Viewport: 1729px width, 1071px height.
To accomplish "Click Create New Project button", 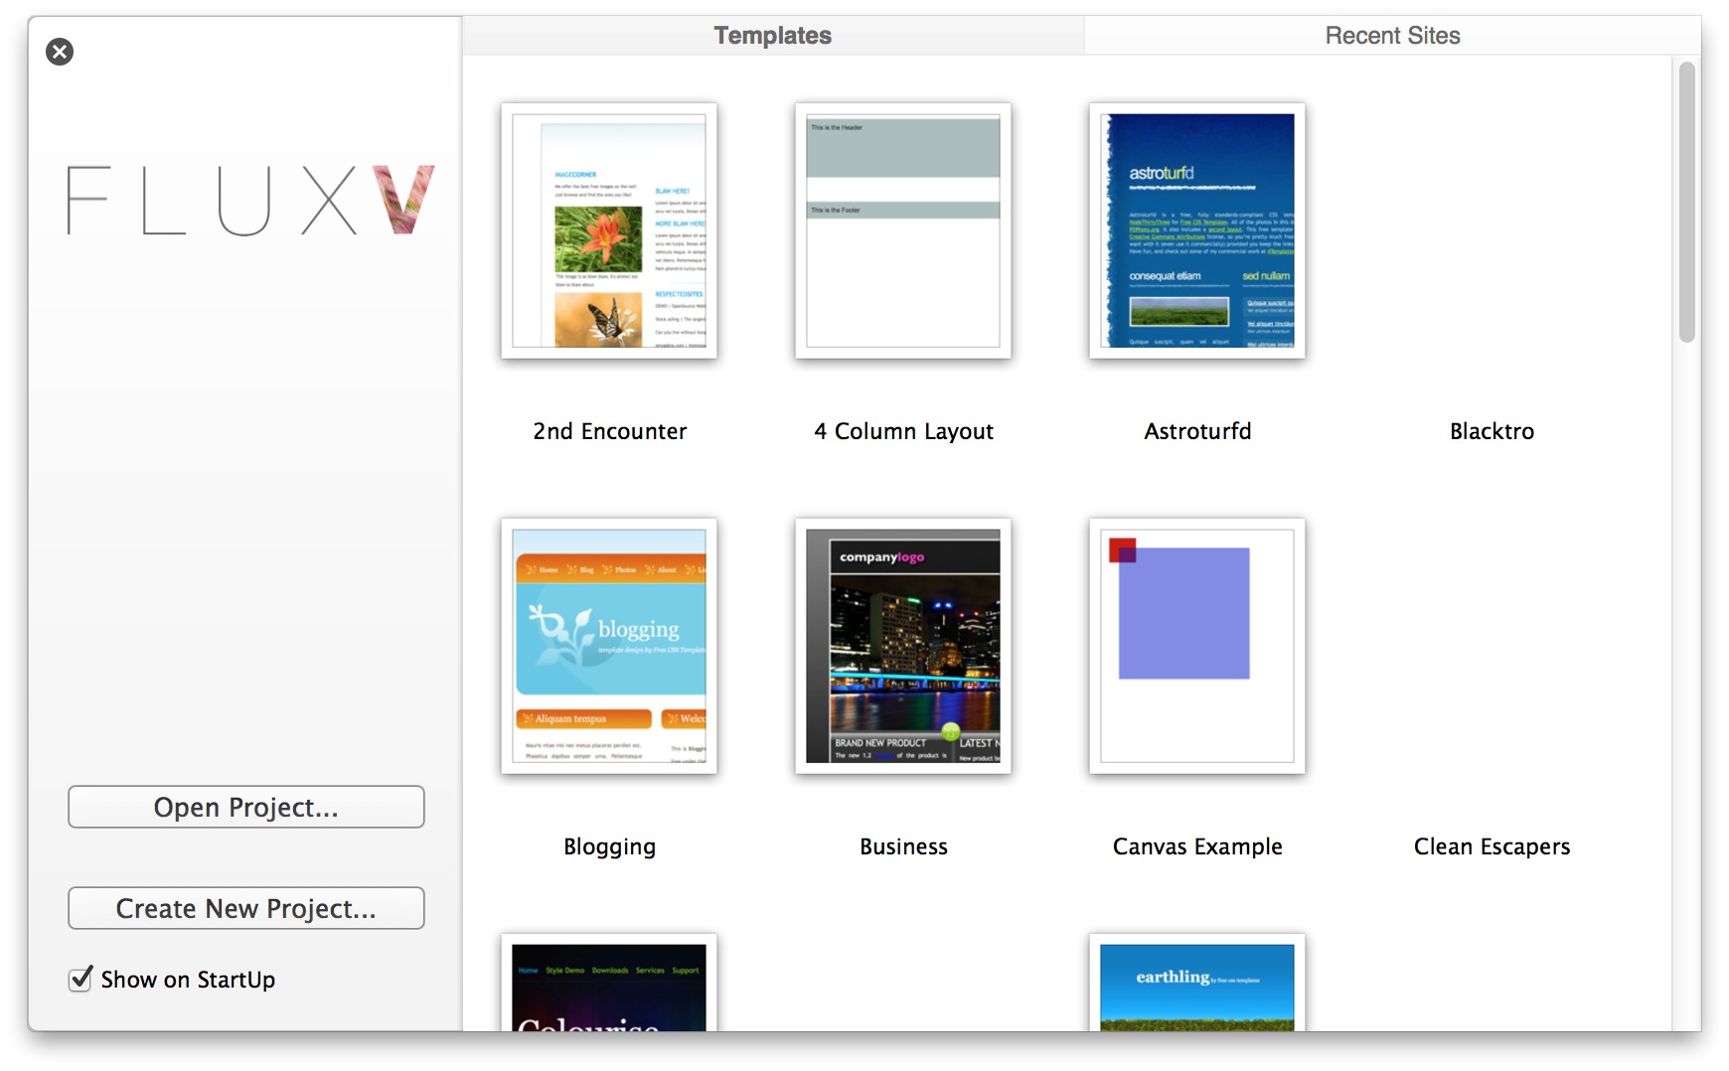I will pos(245,908).
